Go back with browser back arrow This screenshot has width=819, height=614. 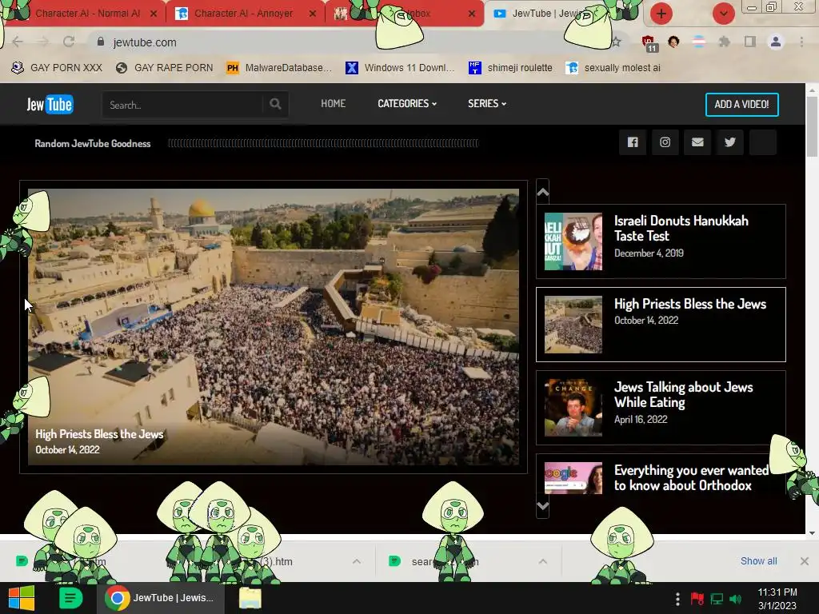18,42
